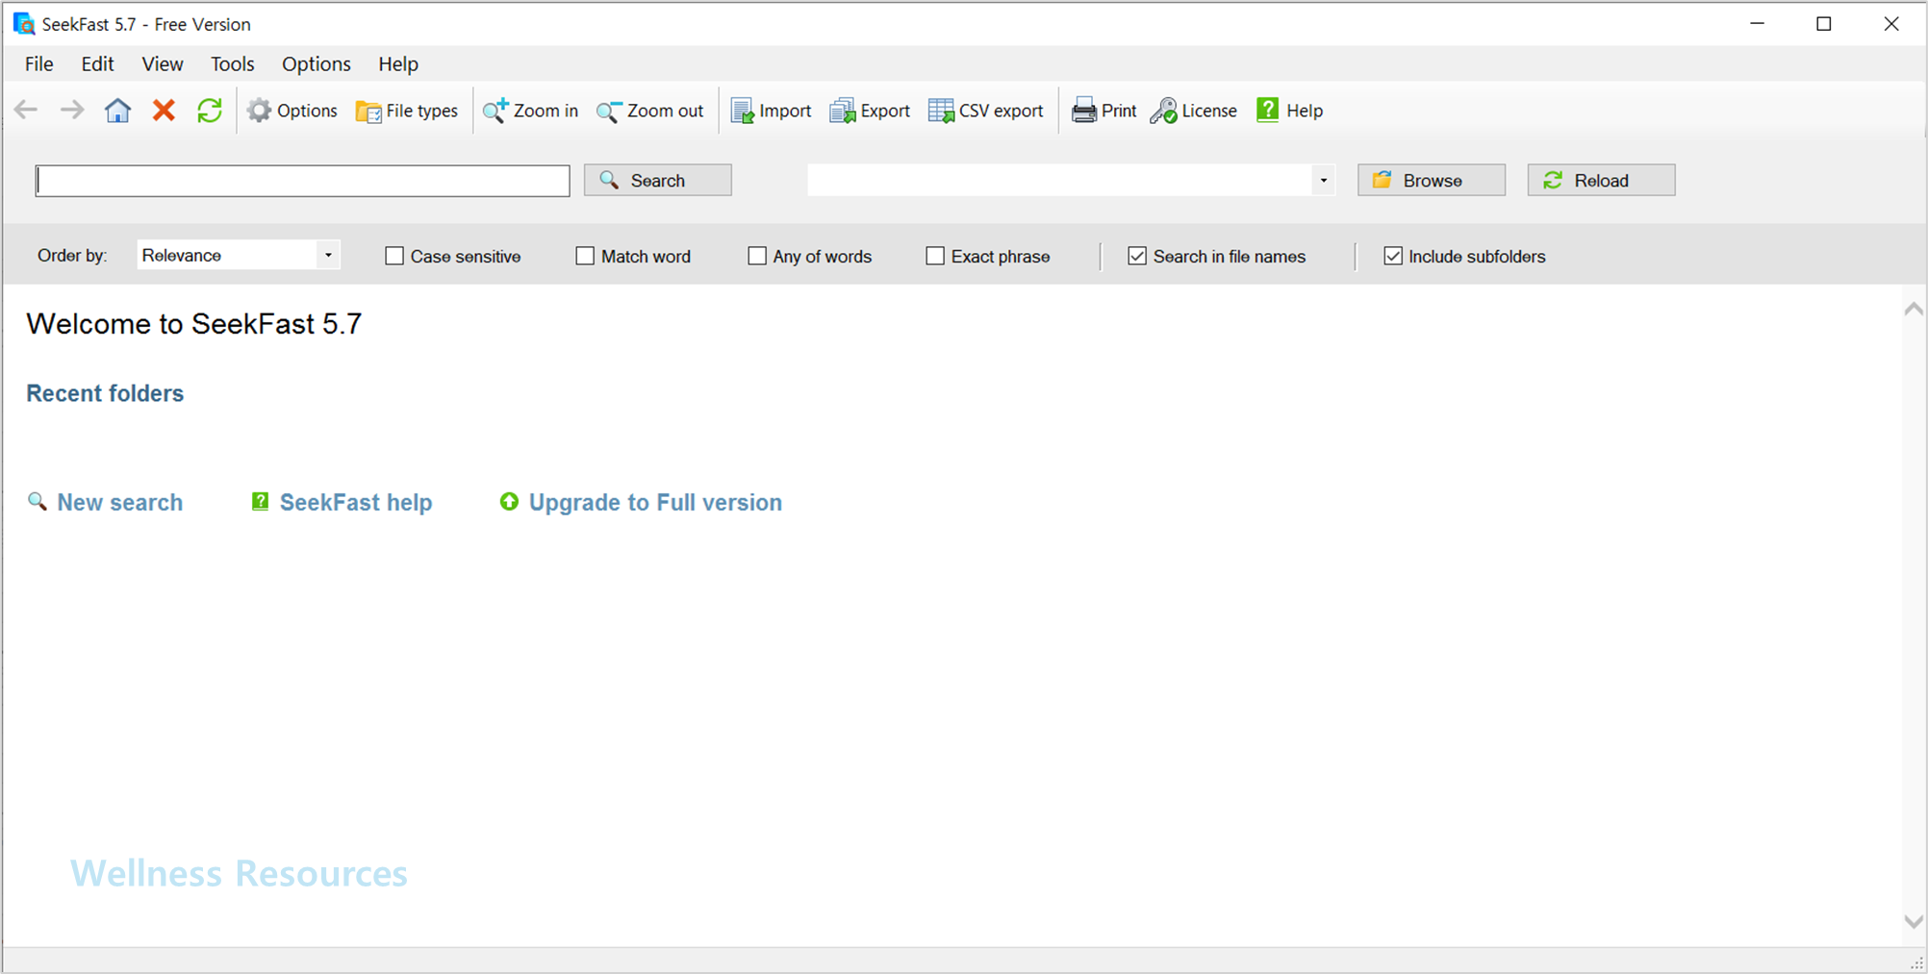Open the File menu
The height and width of the screenshot is (974, 1928).
pyautogui.click(x=39, y=63)
